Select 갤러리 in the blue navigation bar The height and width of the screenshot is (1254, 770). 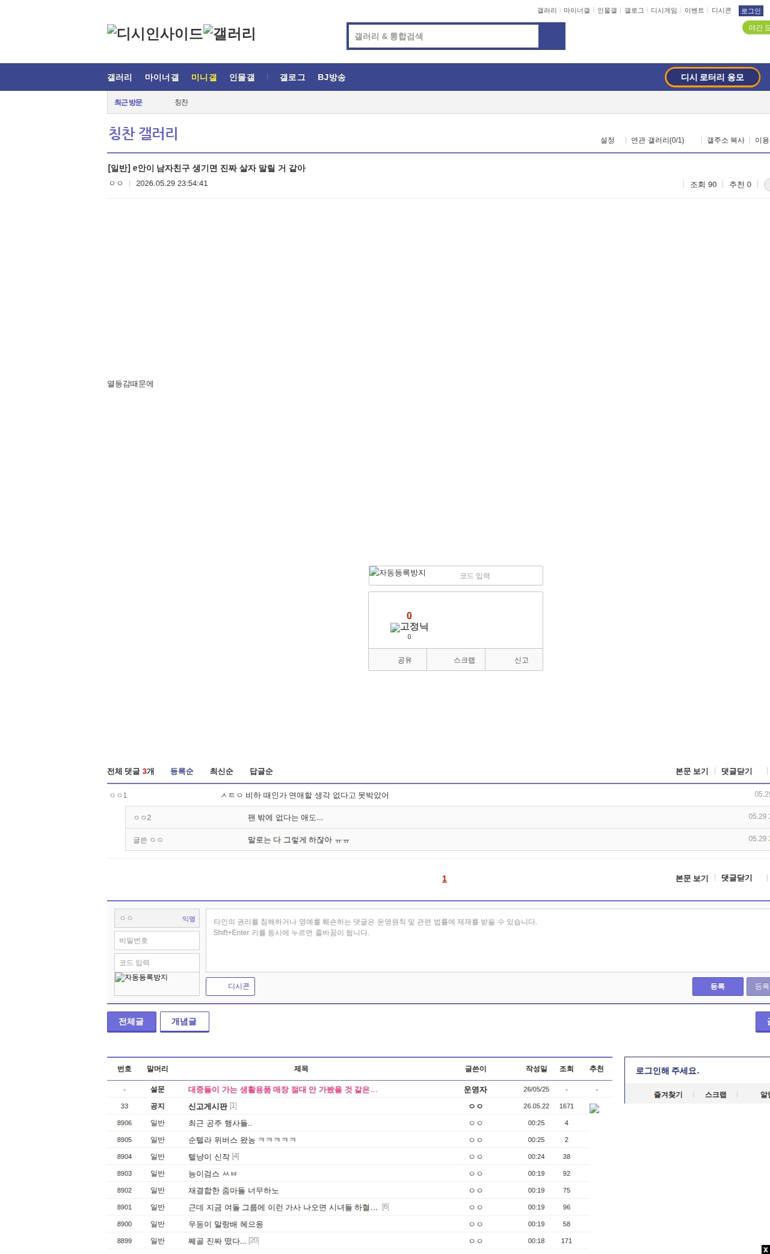pos(120,78)
